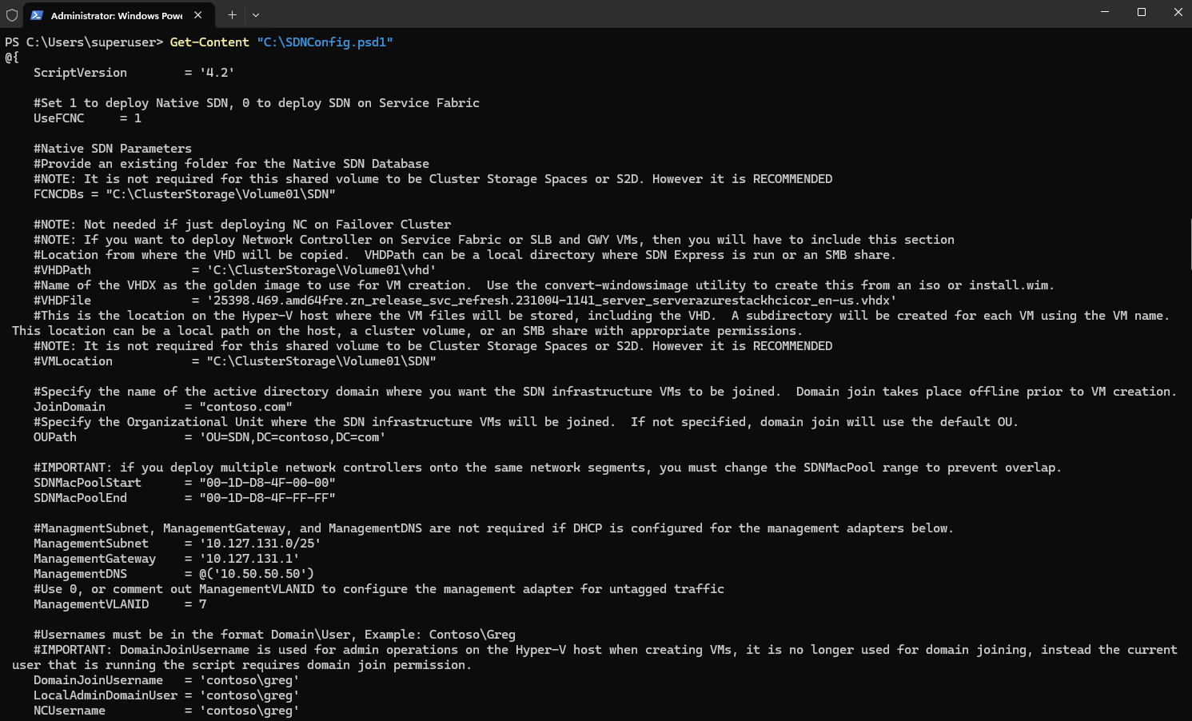Screen dimensions: 1192x721
Task: Close the Windows Terminal window
Action: (x=1178, y=12)
